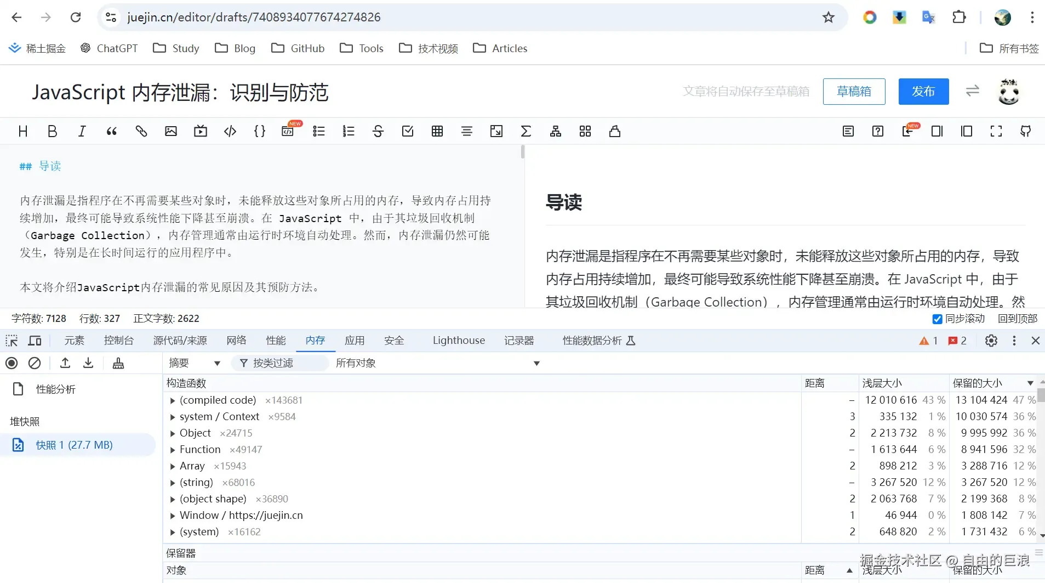Publish the article with 发布
This screenshot has width=1045, height=583.
(923, 91)
